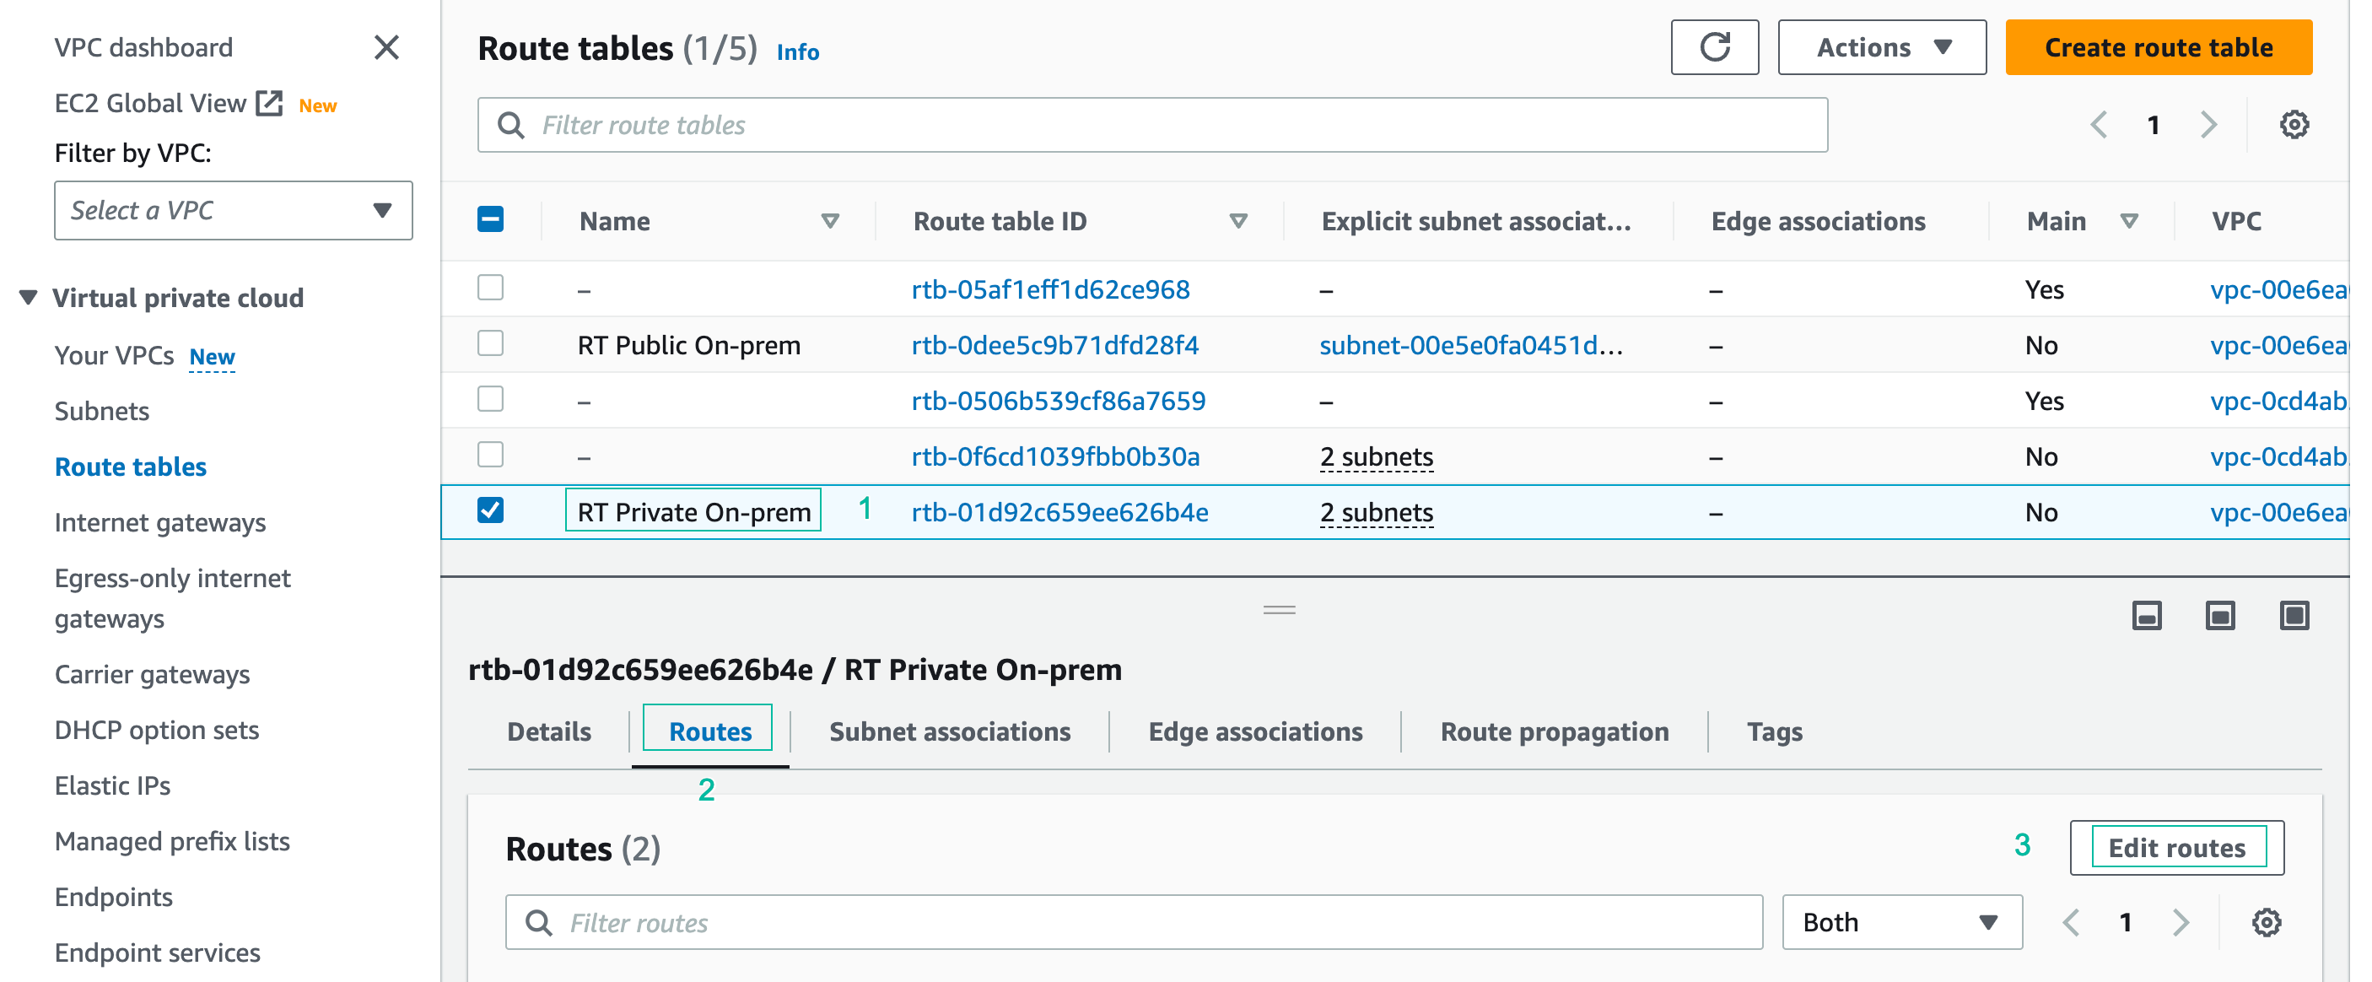Open the Actions dropdown menu

(x=1881, y=47)
